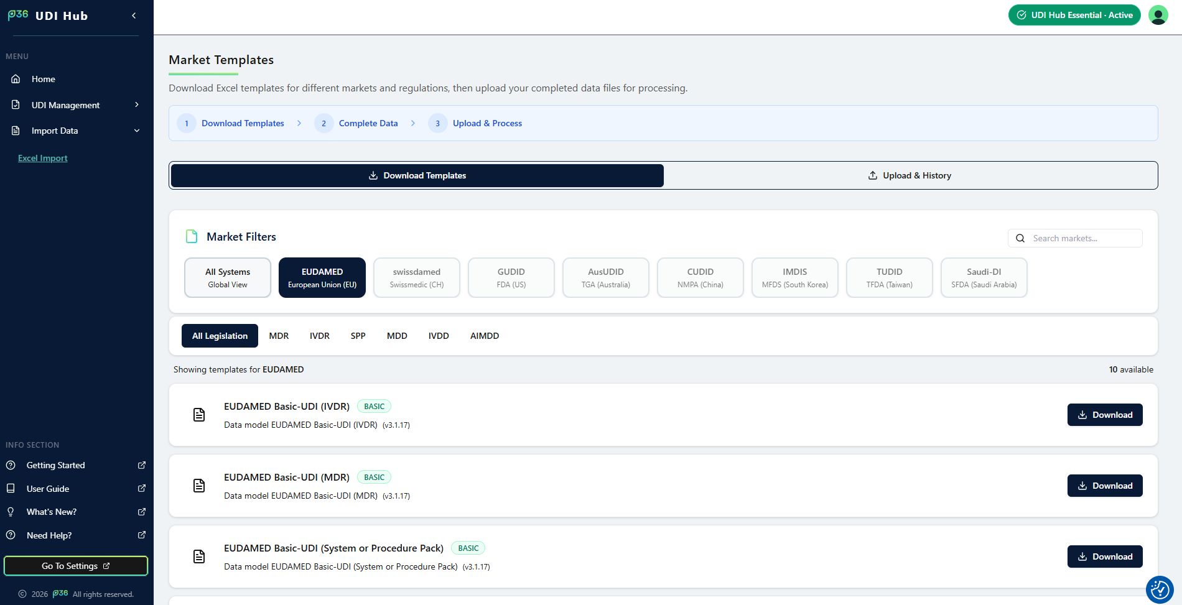
Task: Filter by IVDD legislation
Action: point(439,336)
